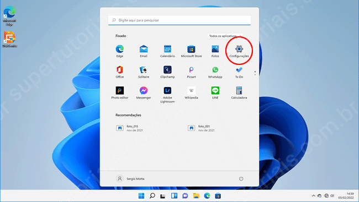This screenshot has width=359, height=202.
Task: Click the cloud sync tray icon
Action: click(320, 196)
